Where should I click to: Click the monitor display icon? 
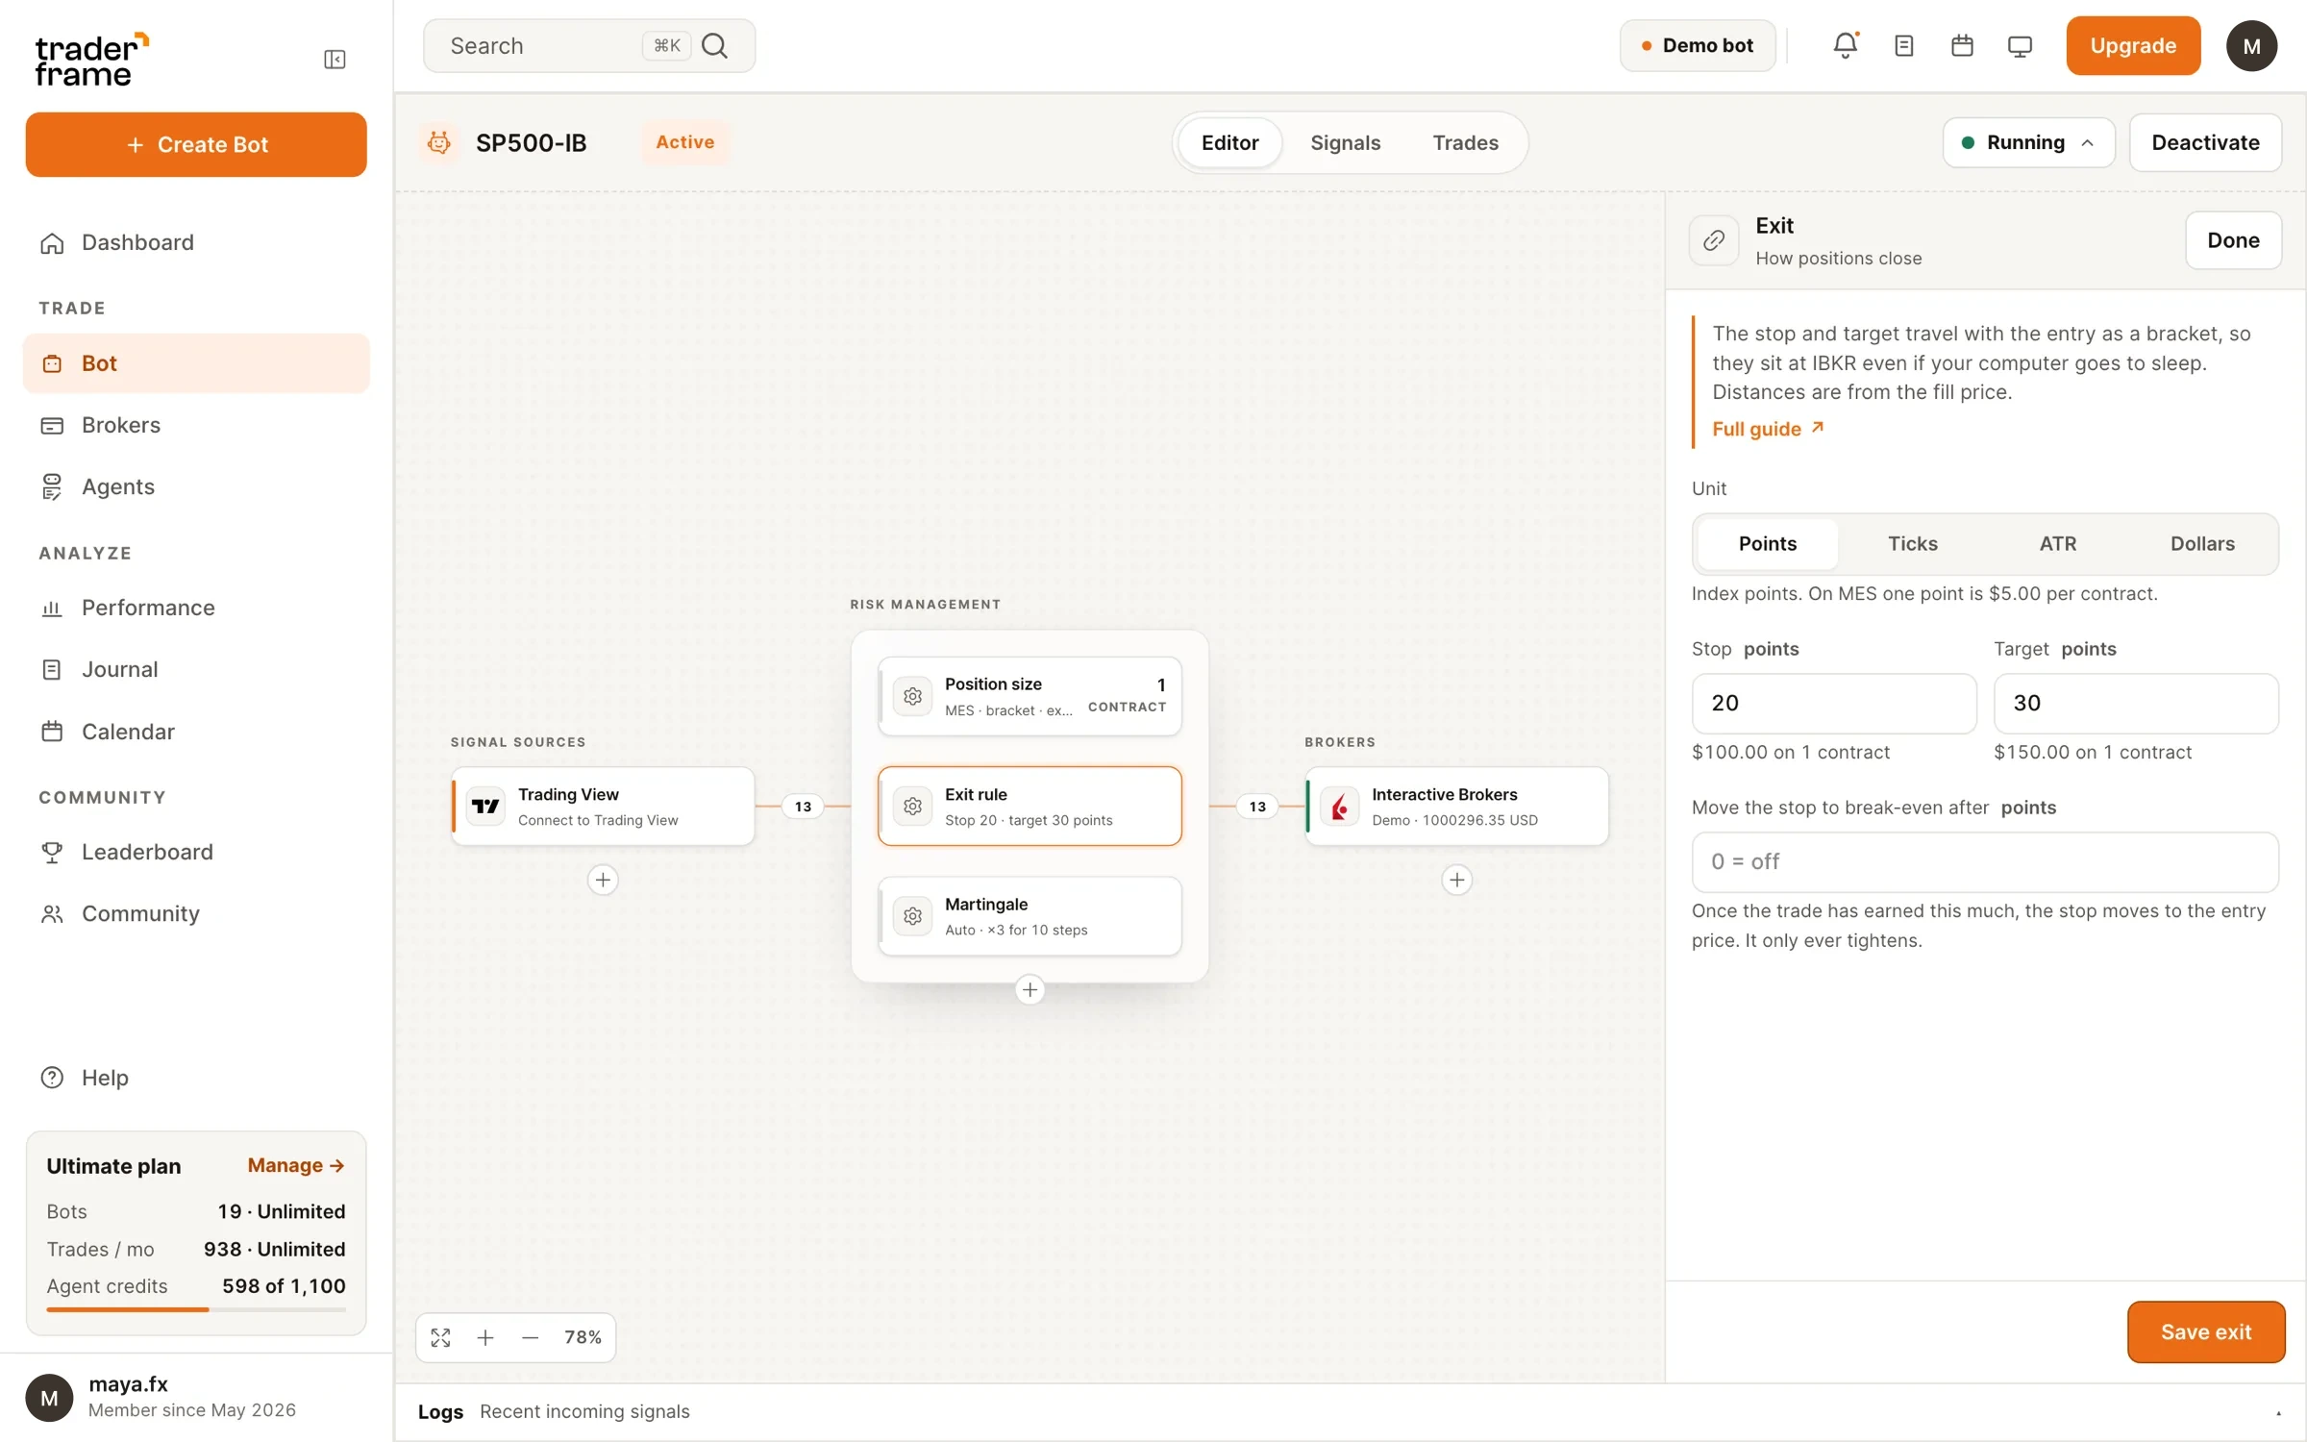2020,45
